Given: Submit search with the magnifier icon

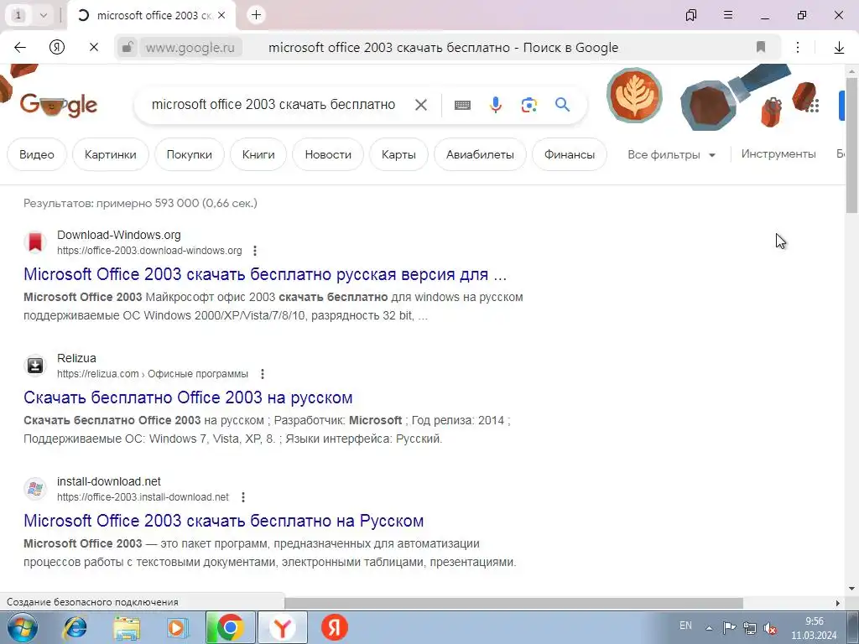Looking at the screenshot, I should (562, 104).
